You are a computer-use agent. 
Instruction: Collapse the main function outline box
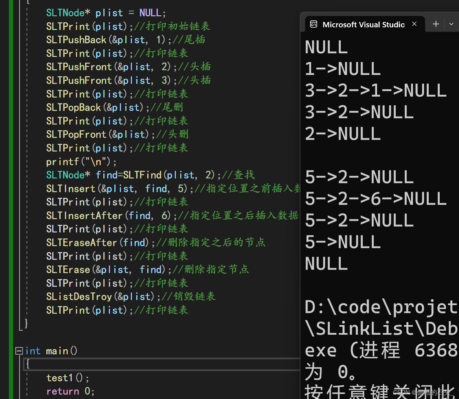[x=19, y=351]
